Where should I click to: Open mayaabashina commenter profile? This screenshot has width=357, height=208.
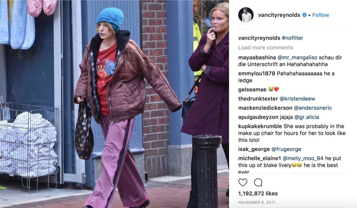[257, 57]
